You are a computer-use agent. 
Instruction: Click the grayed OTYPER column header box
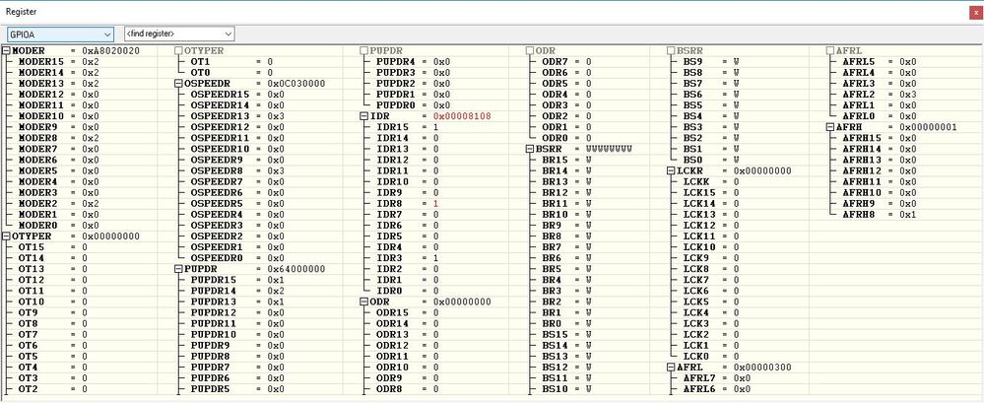[178, 50]
